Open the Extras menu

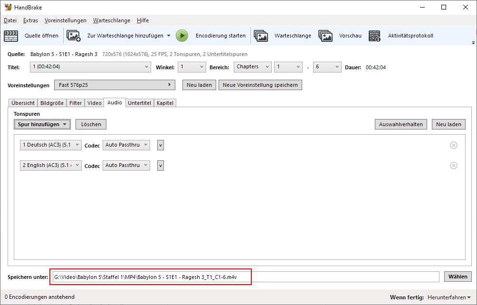pos(30,20)
